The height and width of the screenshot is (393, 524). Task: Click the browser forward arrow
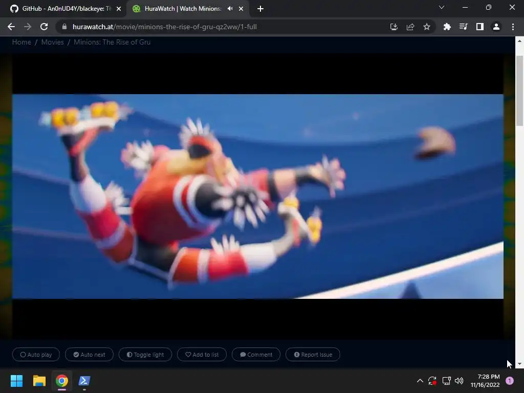(28, 27)
